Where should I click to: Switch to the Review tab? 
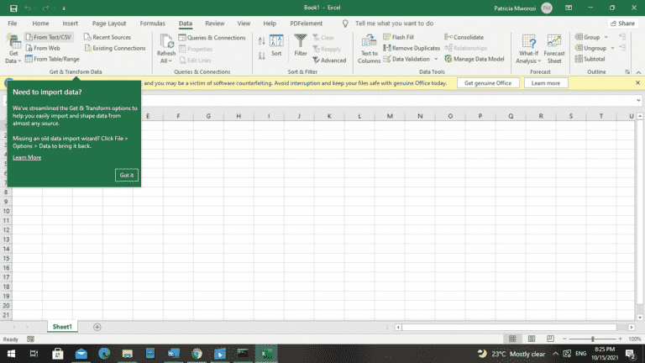215,24
